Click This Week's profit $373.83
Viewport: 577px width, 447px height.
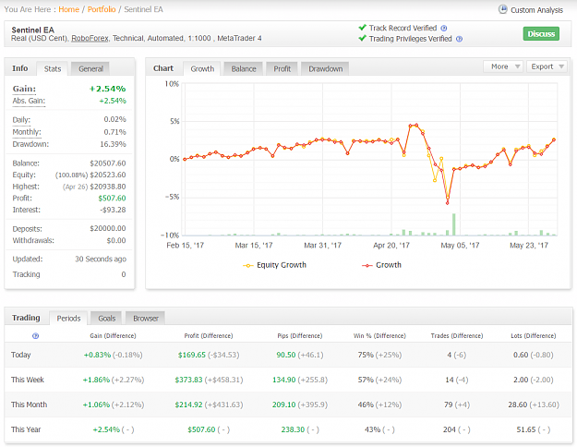(188, 380)
